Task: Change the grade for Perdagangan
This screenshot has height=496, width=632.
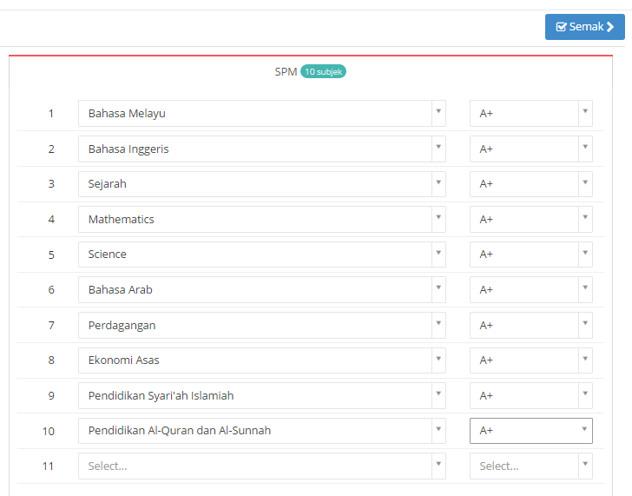Action: pyautogui.click(x=530, y=325)
